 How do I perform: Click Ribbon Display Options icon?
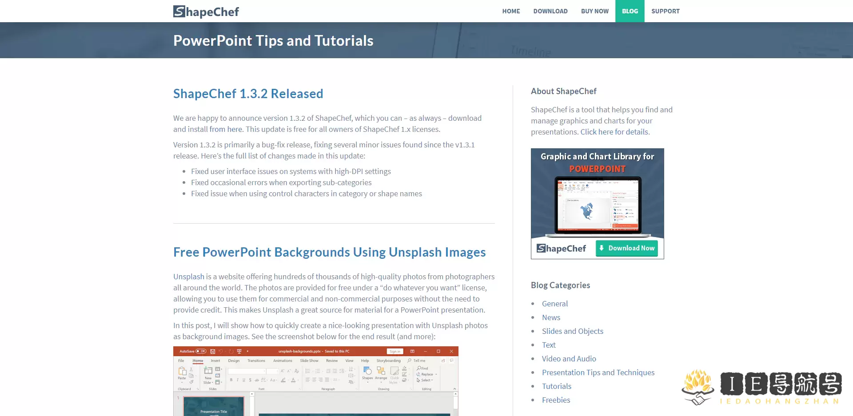tap(412, 351)
